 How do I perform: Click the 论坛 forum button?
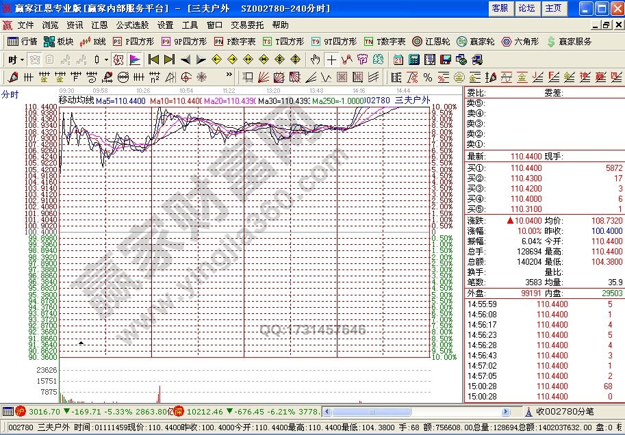pyautogui.click(x=526, y=8)
